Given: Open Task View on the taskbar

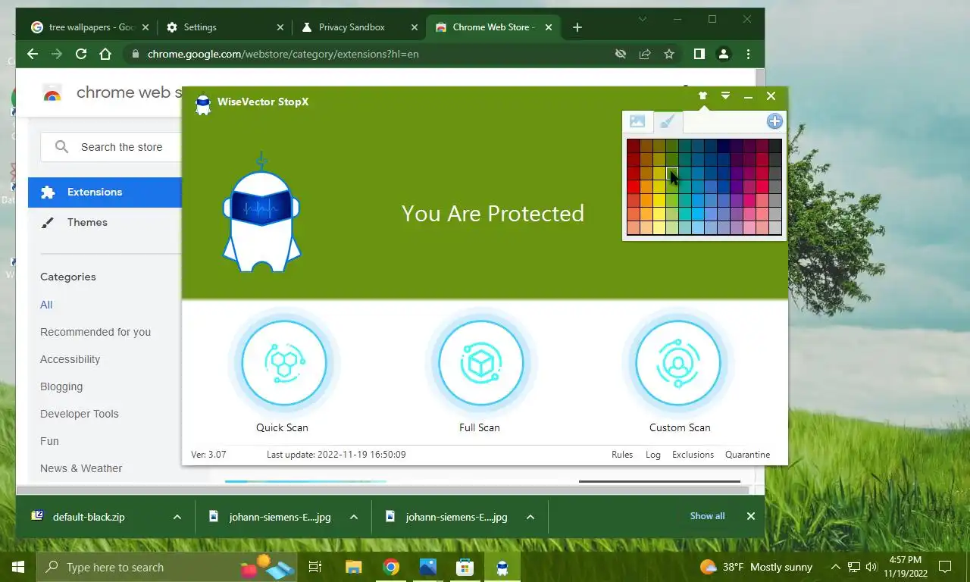Looking at the screenshot, I should 315,567.
